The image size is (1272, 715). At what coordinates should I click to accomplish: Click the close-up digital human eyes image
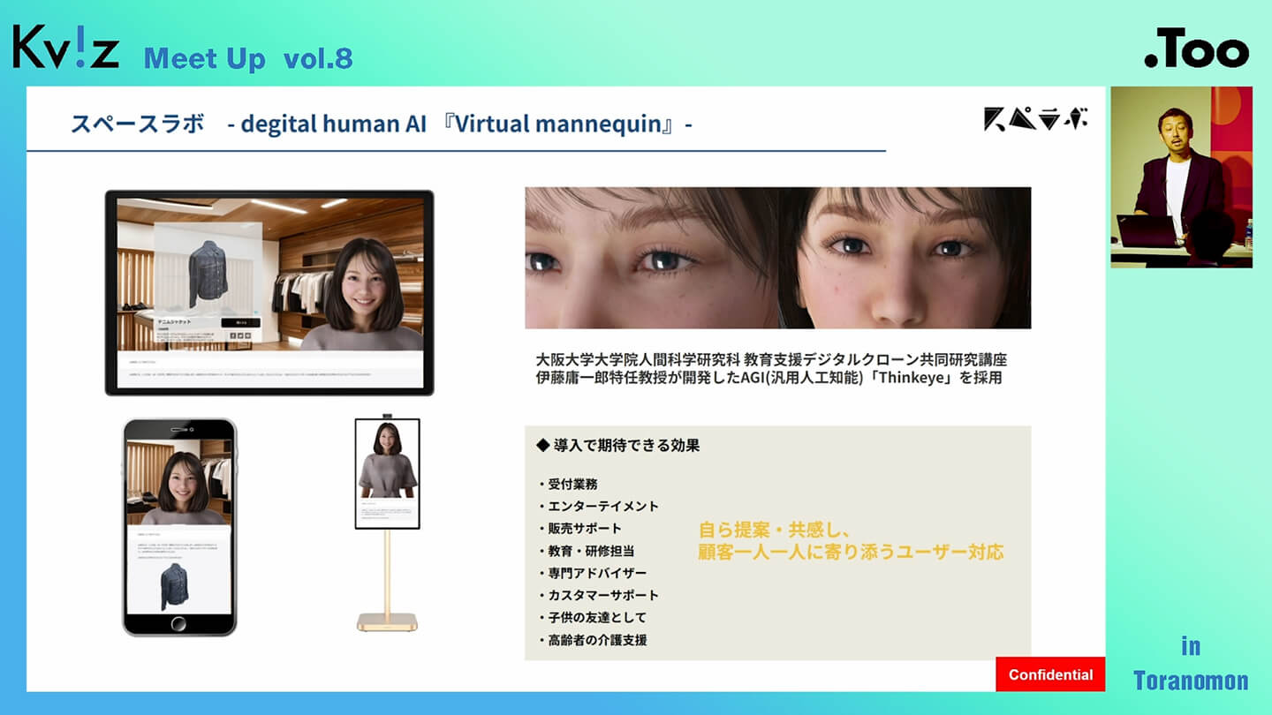[x=777, y=258]
